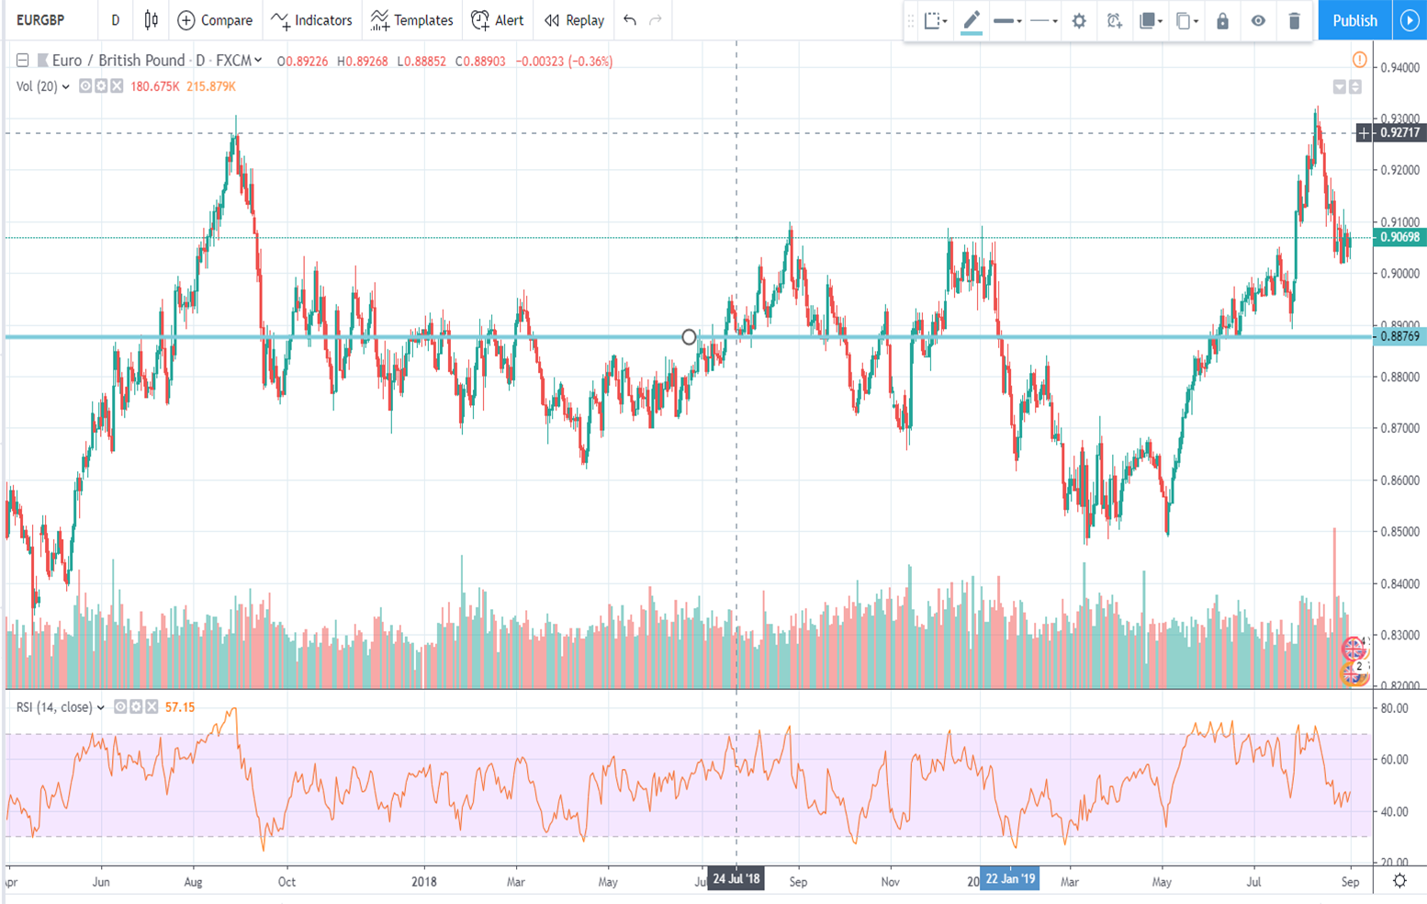Start chart Replay mode
Image resolution: width=1427 pixels, height=904 pixels.
pos(573,20)
